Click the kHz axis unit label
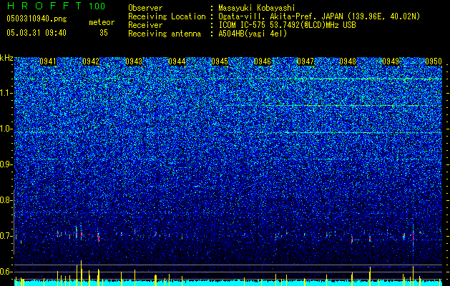450x286 pixels. [6, 58]
